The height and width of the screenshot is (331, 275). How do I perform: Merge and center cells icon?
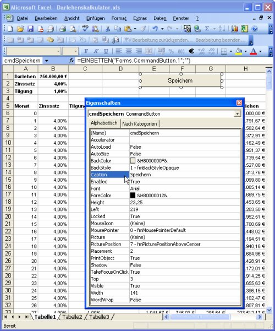click(148, 51)
